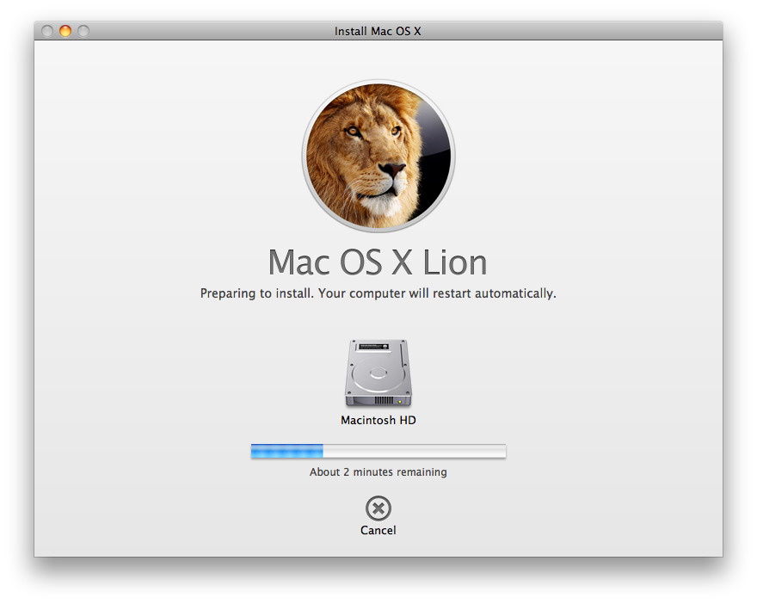Click the 'Install Mac OS X' window title

tap(378, 31)
